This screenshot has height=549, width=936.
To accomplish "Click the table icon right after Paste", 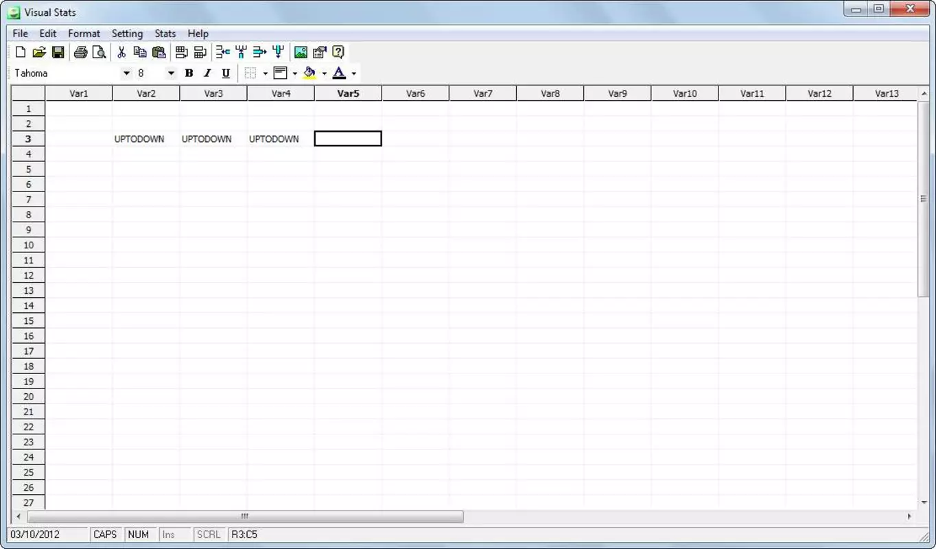I will point(181,52).
